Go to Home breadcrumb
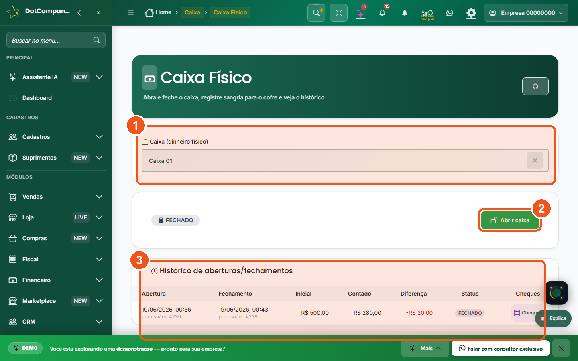Screen dimensions: 578x361 (x=158, y=12)
